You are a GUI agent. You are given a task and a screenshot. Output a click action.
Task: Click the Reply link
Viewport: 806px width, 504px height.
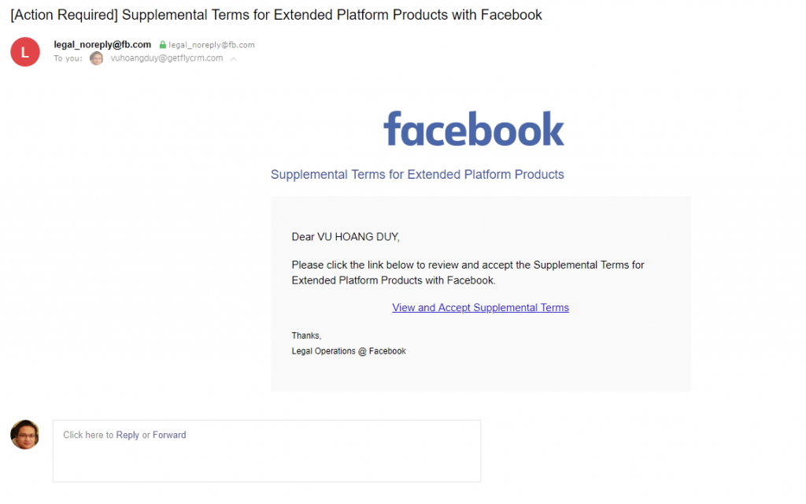(128, 435)
